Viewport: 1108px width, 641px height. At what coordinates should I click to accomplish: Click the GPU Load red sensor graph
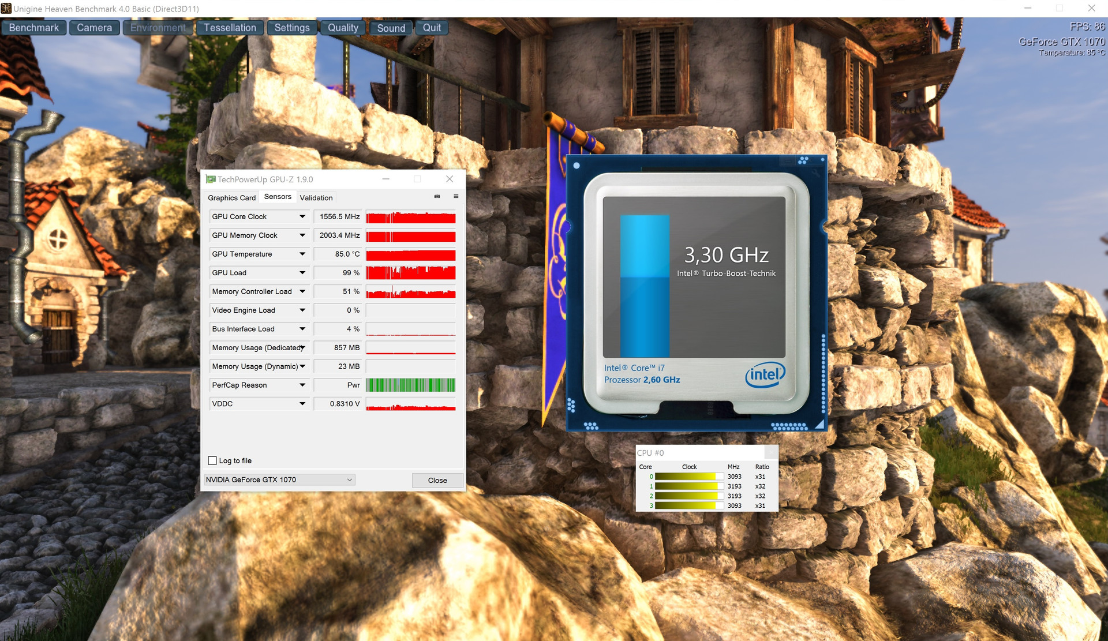pyautogui.click(x=410, y=273)
